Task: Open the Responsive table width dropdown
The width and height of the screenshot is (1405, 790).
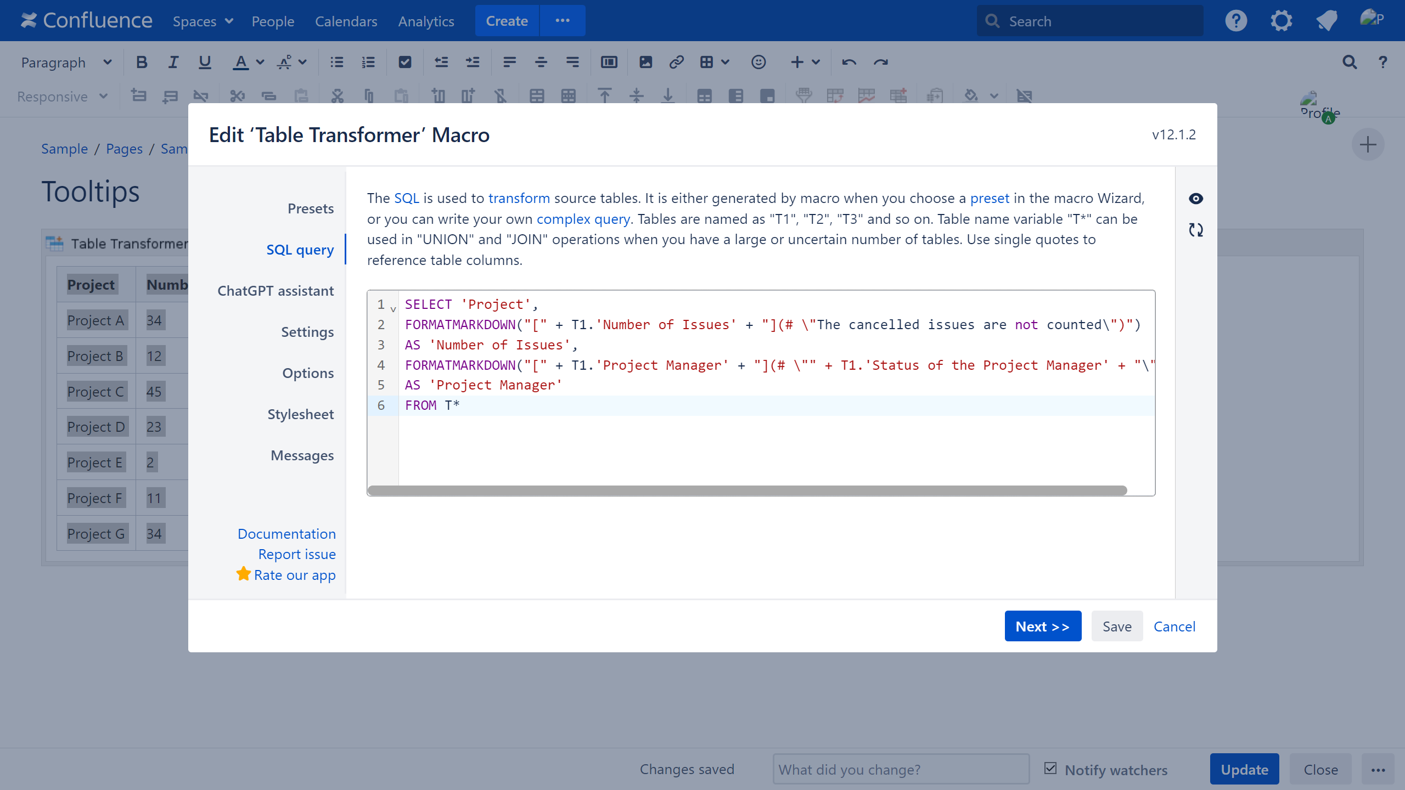Action: tap(62, 97)
